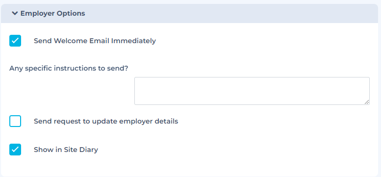Click the Send request to update employer details label
The image size is (381, 177).
click(x=106, y=121)
